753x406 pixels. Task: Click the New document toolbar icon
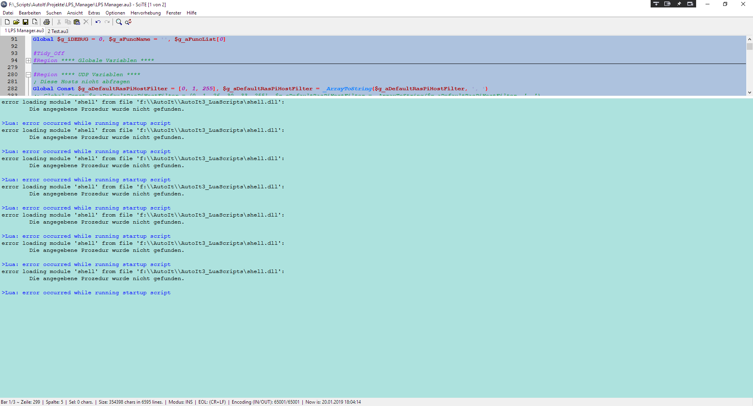click(x=7, y=22)
